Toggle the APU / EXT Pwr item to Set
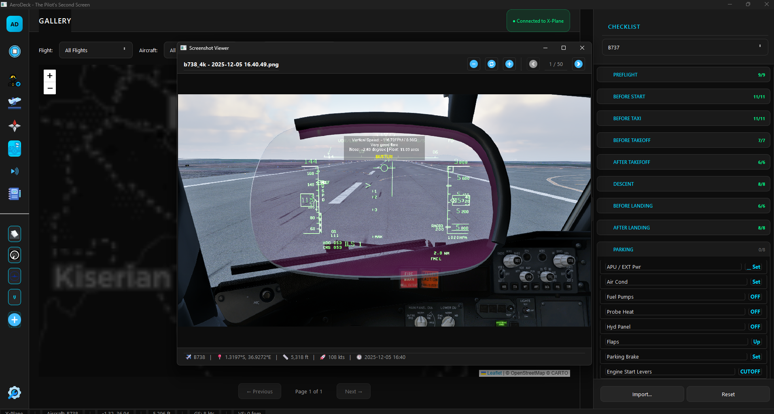 click(x=754, y=267)
